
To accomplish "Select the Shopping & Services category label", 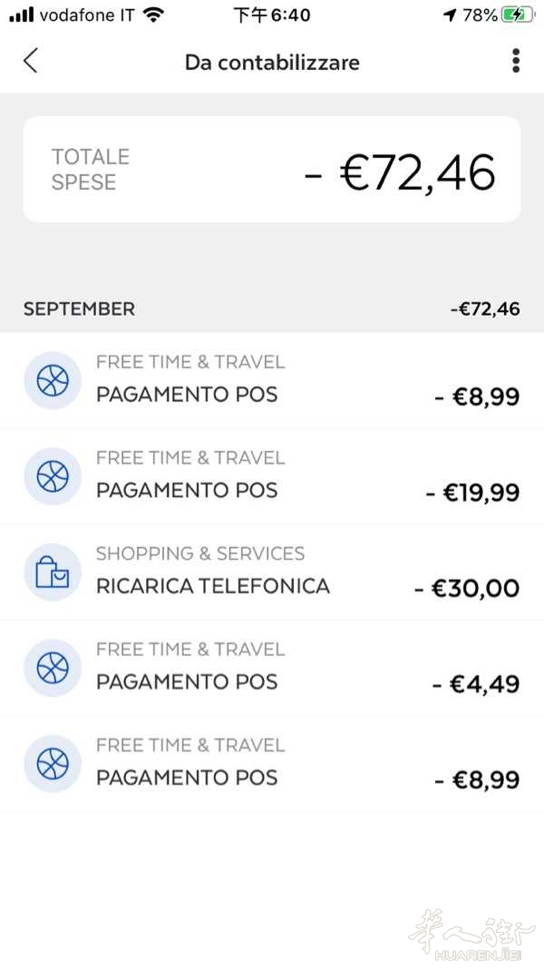I will click(x=200, y=553).
